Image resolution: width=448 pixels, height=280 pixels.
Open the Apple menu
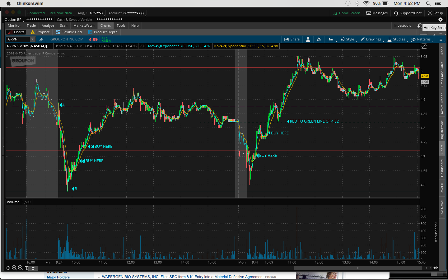[x=9, y=3]
